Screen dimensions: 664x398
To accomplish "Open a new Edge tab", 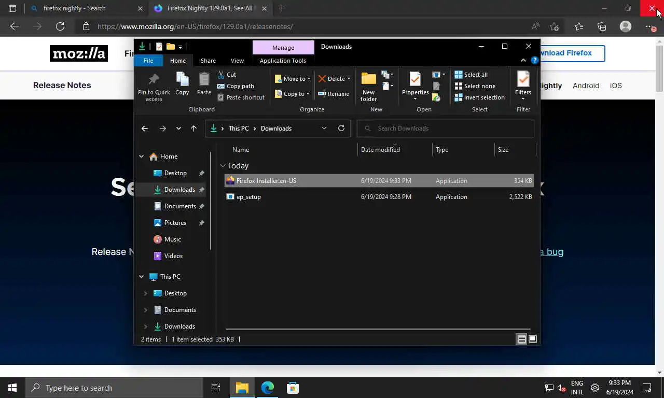I will (282, 8).
